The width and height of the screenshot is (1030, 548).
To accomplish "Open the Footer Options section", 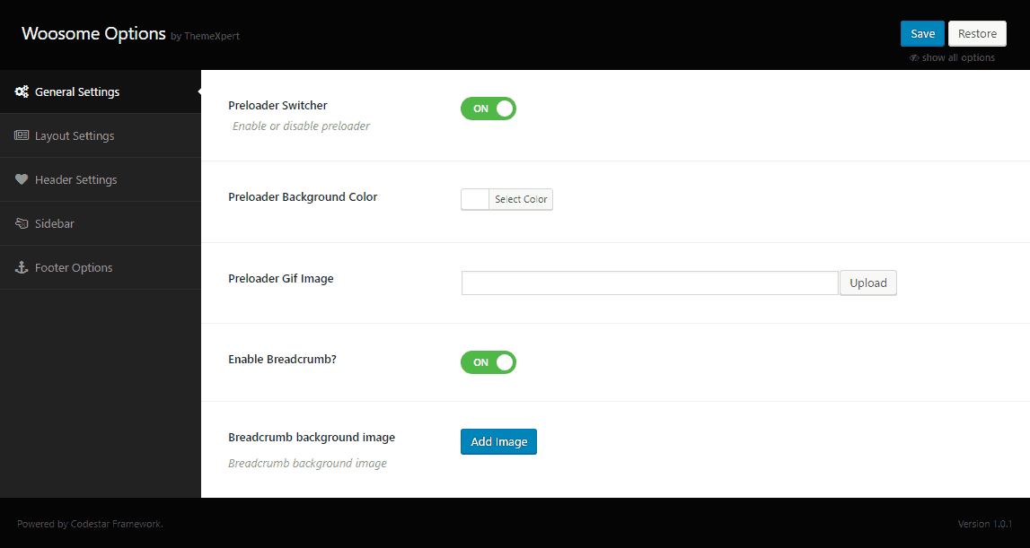I will coord(74,267).
